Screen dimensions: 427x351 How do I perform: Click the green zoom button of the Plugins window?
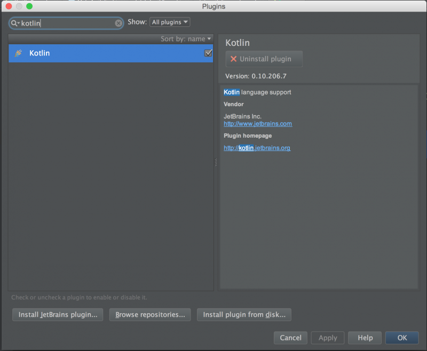click(29, 6)
